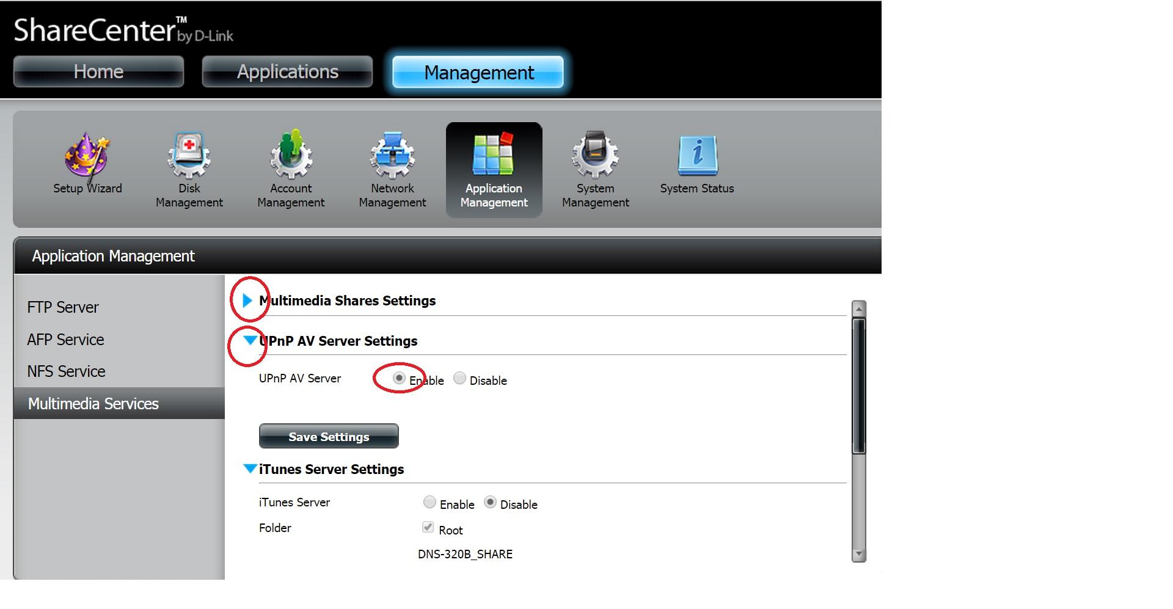Expand Multimedia Shares Settings section
This screenshot has height=609, width=1173.
(x=247, y=301)
